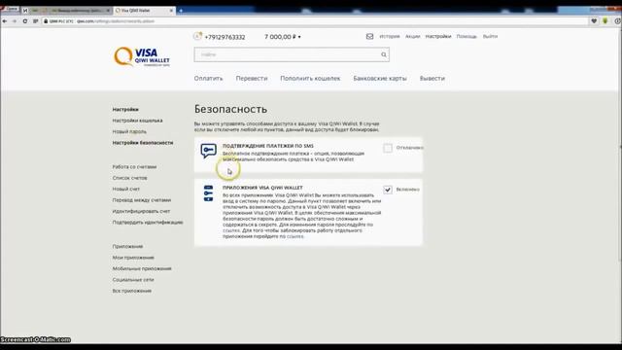Open the Оплатить menu
The image size is (622, 350).
[x=208, y=78]
